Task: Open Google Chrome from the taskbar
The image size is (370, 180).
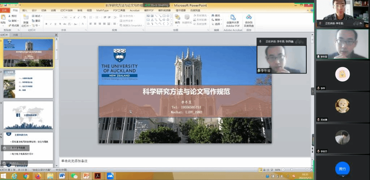Action: pos(26,176)
